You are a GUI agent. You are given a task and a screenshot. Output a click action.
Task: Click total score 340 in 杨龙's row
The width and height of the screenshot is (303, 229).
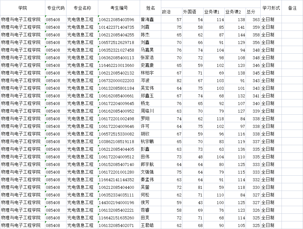point(253,104)
